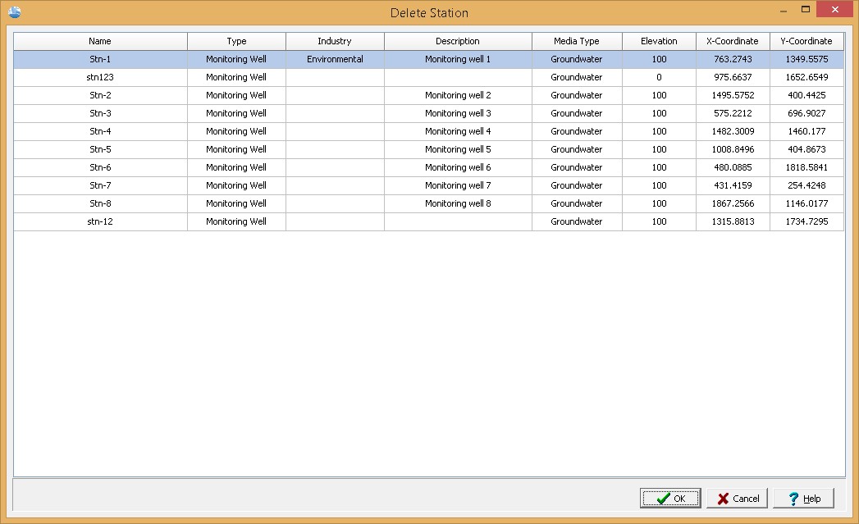Select station Stn-2 in the list
Screen dimensions: 859x524
coord(100,95)
